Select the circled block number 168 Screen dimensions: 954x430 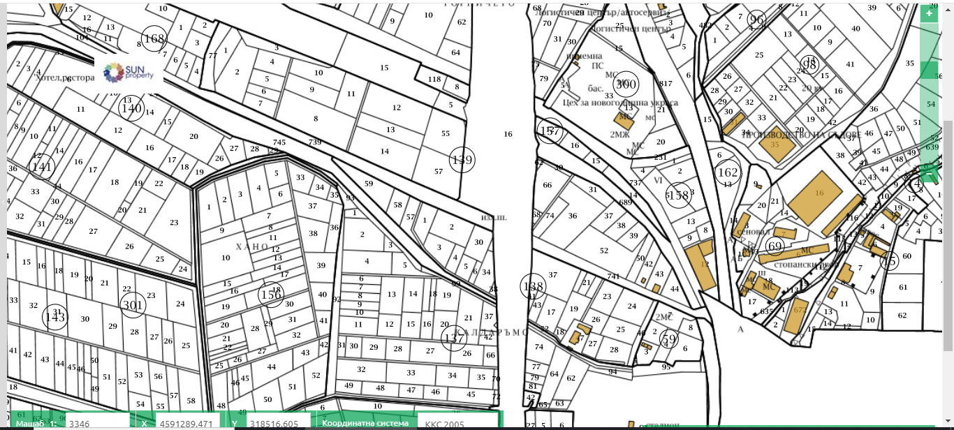click(x=154, y=38)
